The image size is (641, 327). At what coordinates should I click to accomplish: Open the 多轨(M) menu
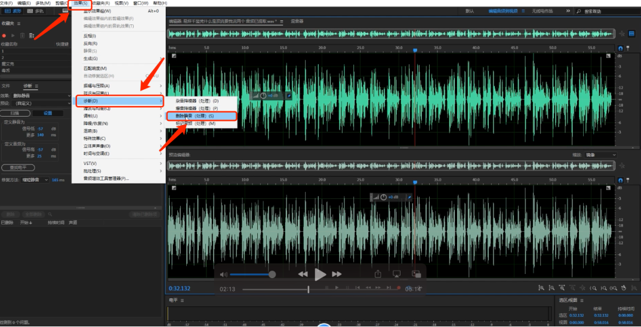[x=43, y=3]
